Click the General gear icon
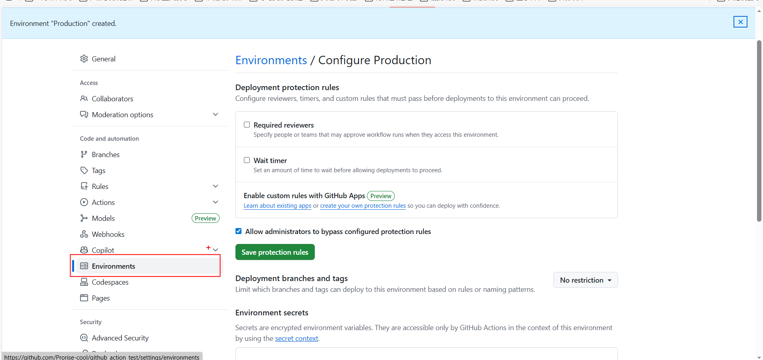Screen dimensions: 763x360 pyautogui.click(x=84, y=59)
